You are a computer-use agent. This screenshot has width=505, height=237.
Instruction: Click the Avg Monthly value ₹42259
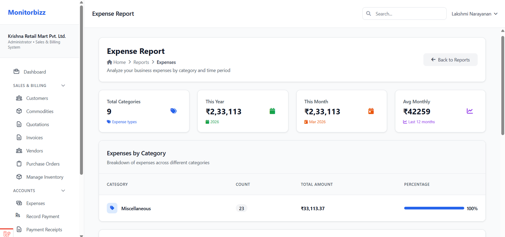coord(417,112)
